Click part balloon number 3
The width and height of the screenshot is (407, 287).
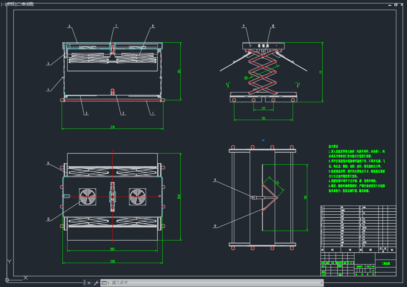(x=86, y=113)
